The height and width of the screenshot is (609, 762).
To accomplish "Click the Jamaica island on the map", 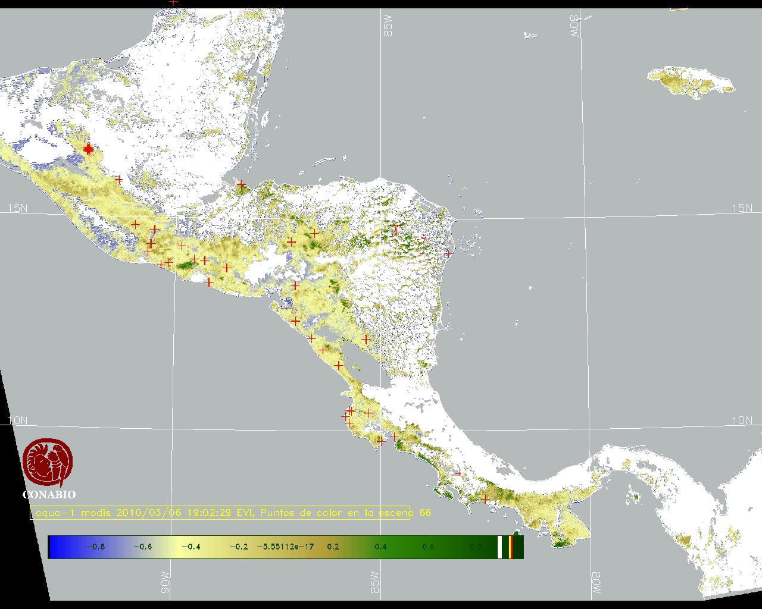I will 691,82.
